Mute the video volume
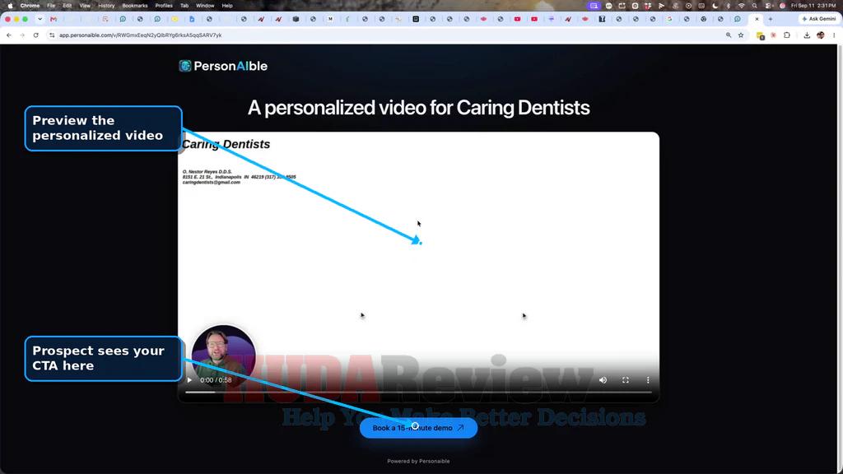 (x=603, y=380)
